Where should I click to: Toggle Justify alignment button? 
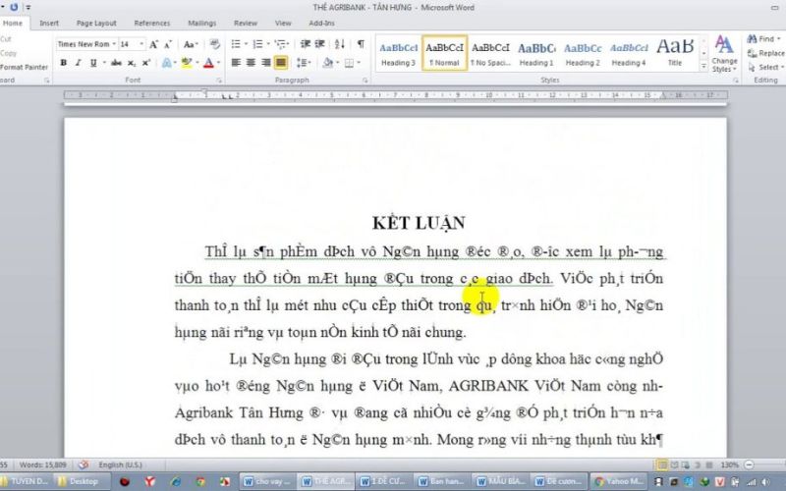[281, 63]
